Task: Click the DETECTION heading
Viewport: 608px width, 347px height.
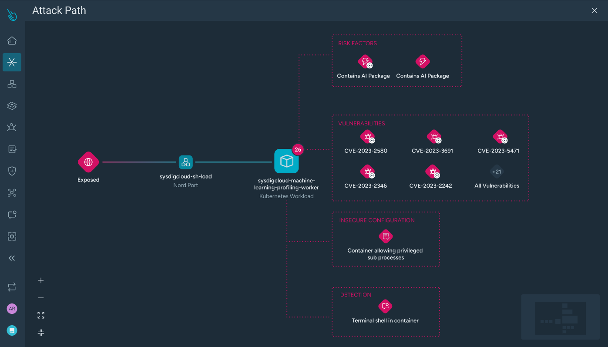Action: (x=356, y=295)
